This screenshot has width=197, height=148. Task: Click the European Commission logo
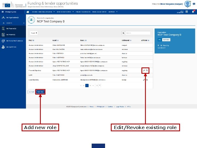pyautogui.click(x=14, y=5)
